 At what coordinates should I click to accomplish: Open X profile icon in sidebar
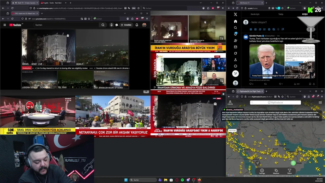point(235,60)
